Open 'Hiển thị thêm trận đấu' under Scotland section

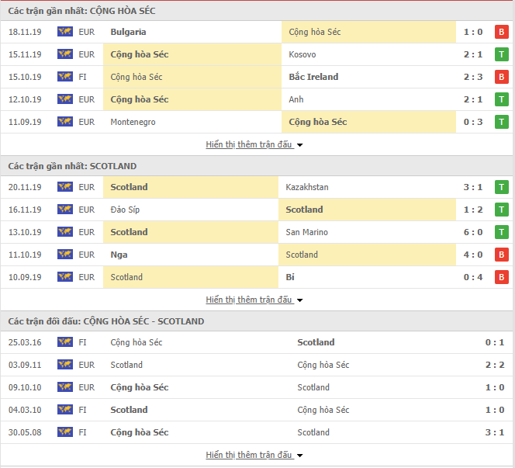[249, 300]
